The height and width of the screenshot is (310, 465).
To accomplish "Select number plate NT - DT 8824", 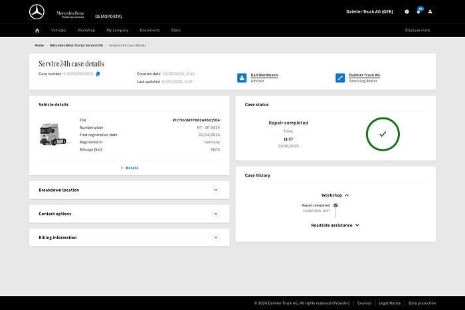I will [208, 127].
